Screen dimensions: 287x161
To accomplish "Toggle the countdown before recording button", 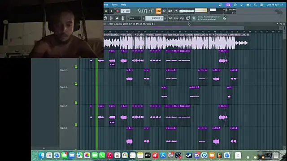I will click(x=164, y=11).
